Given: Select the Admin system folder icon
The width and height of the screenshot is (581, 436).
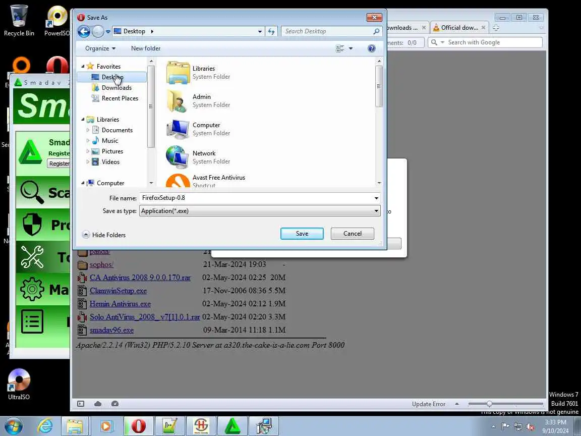Looking at the screenshot, I should pyautogui.click(x=177, y=101).
